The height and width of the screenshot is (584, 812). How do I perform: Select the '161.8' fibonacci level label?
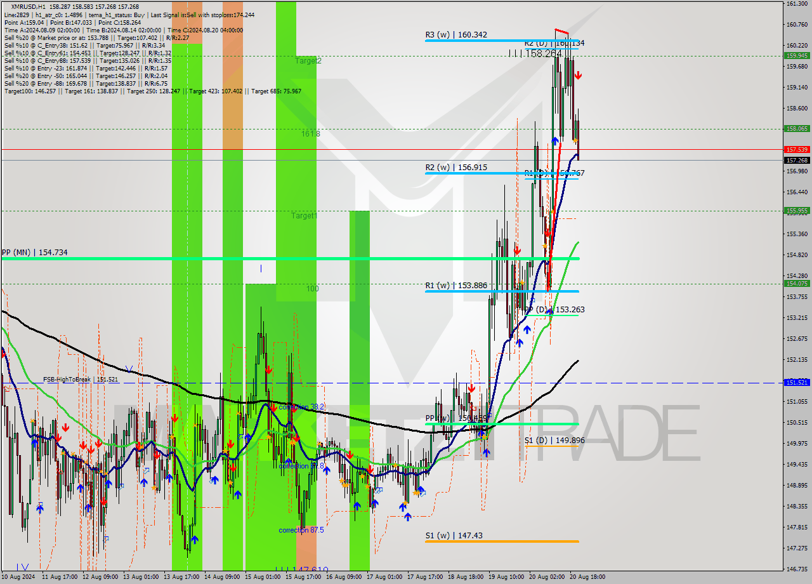pos(311,134)
